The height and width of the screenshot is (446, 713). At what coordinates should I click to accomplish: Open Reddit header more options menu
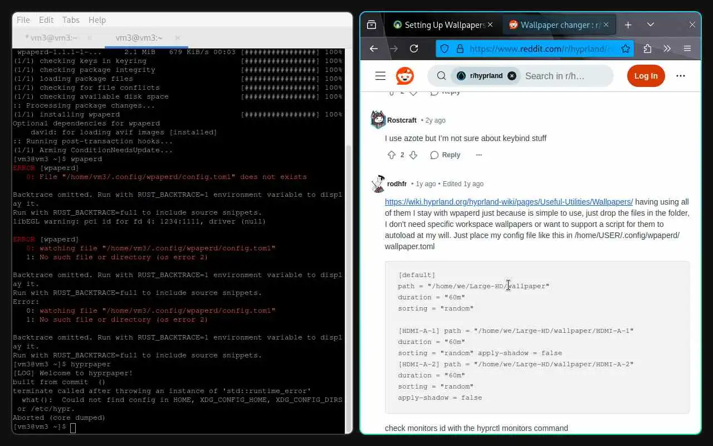(681, 76)
